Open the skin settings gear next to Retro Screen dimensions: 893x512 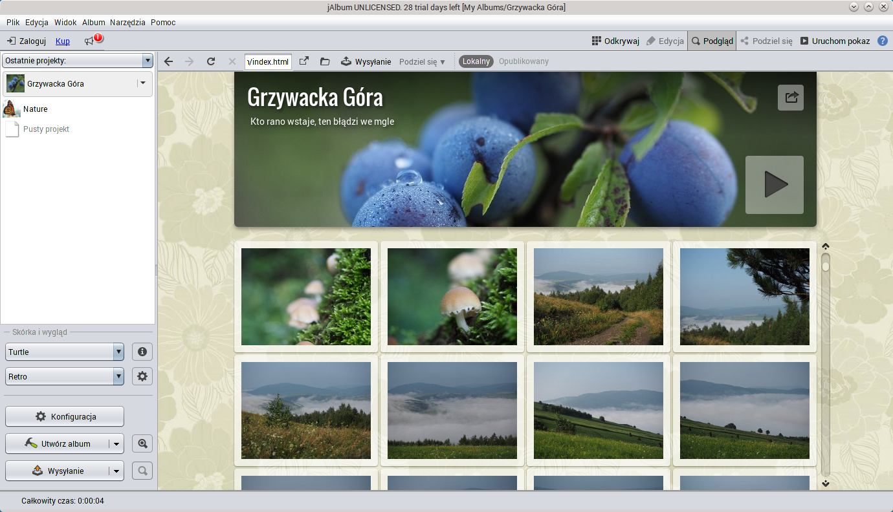142,376
